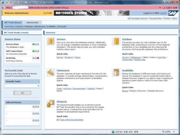Viewport: 180px width, 135px height.
Task: Click the SAP Connections green status light
Action: [x=33, y=51]
